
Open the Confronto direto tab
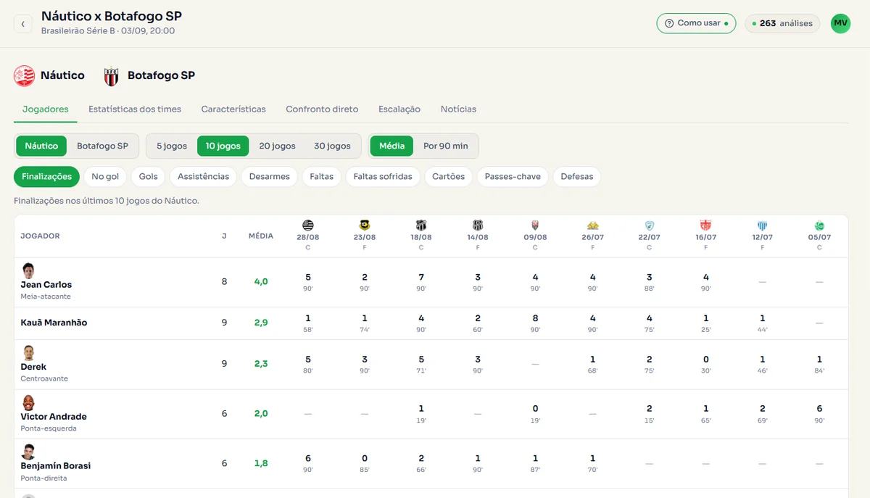322,109
